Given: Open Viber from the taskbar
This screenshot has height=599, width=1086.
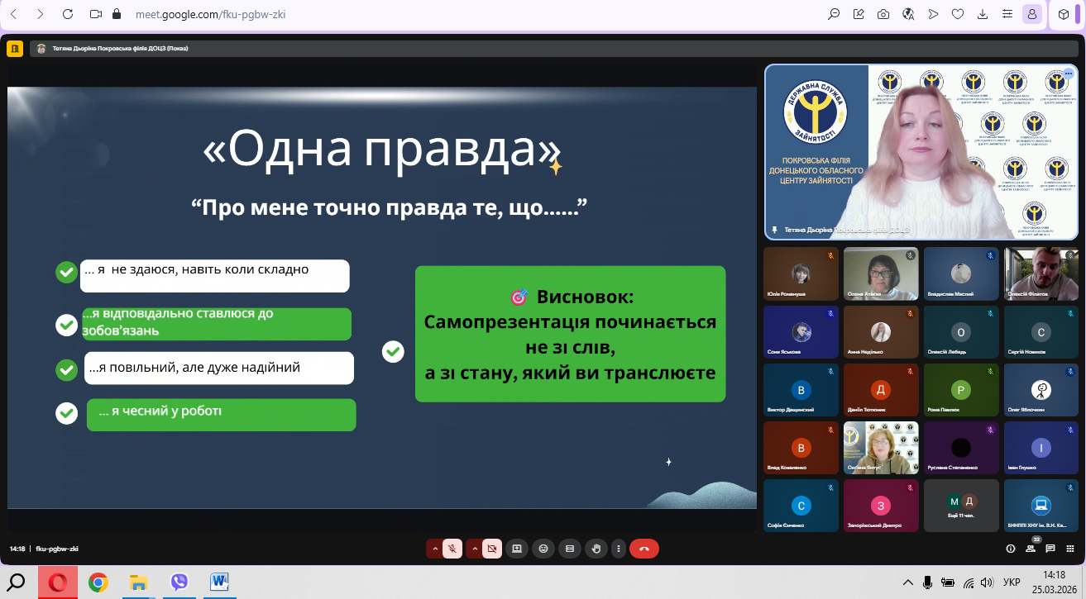Looking at the screenshot, I should point(179,582).
